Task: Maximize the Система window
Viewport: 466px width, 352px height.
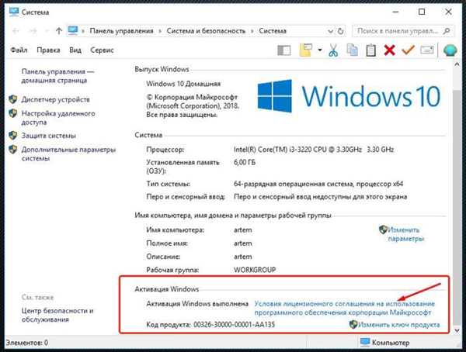Action: (422, 12)
